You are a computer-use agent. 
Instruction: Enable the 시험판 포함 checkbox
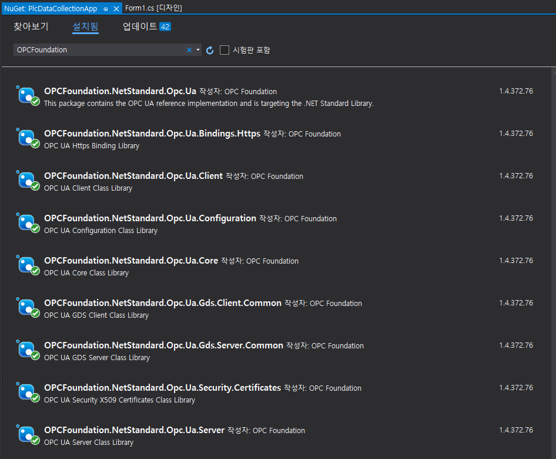(x=225, y=50)
